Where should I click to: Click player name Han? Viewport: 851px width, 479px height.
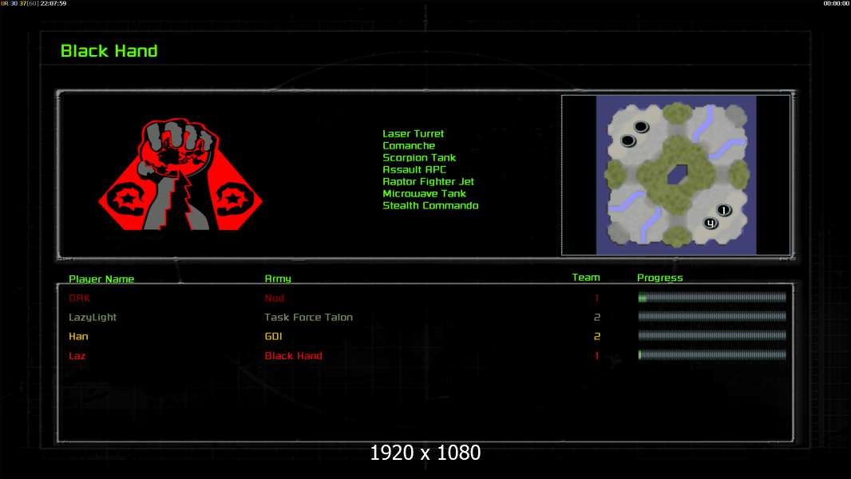click(78, 336)
